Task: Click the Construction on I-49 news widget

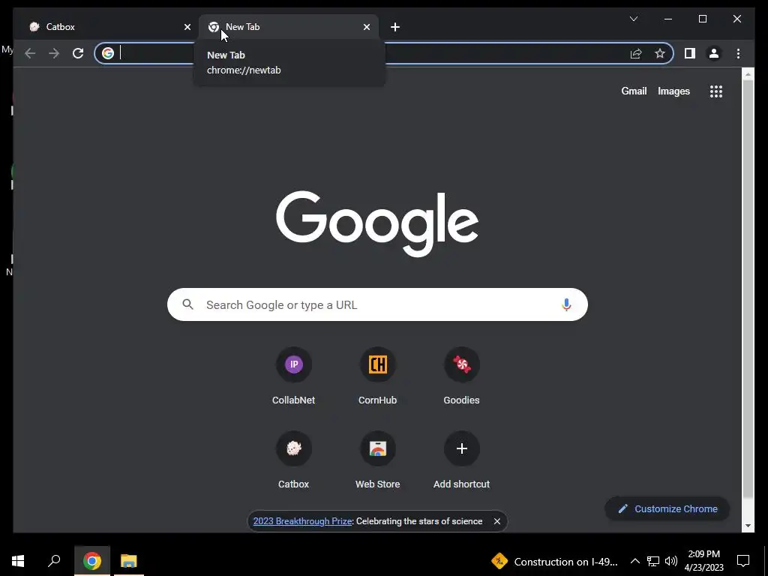Action: coord(554,561)
